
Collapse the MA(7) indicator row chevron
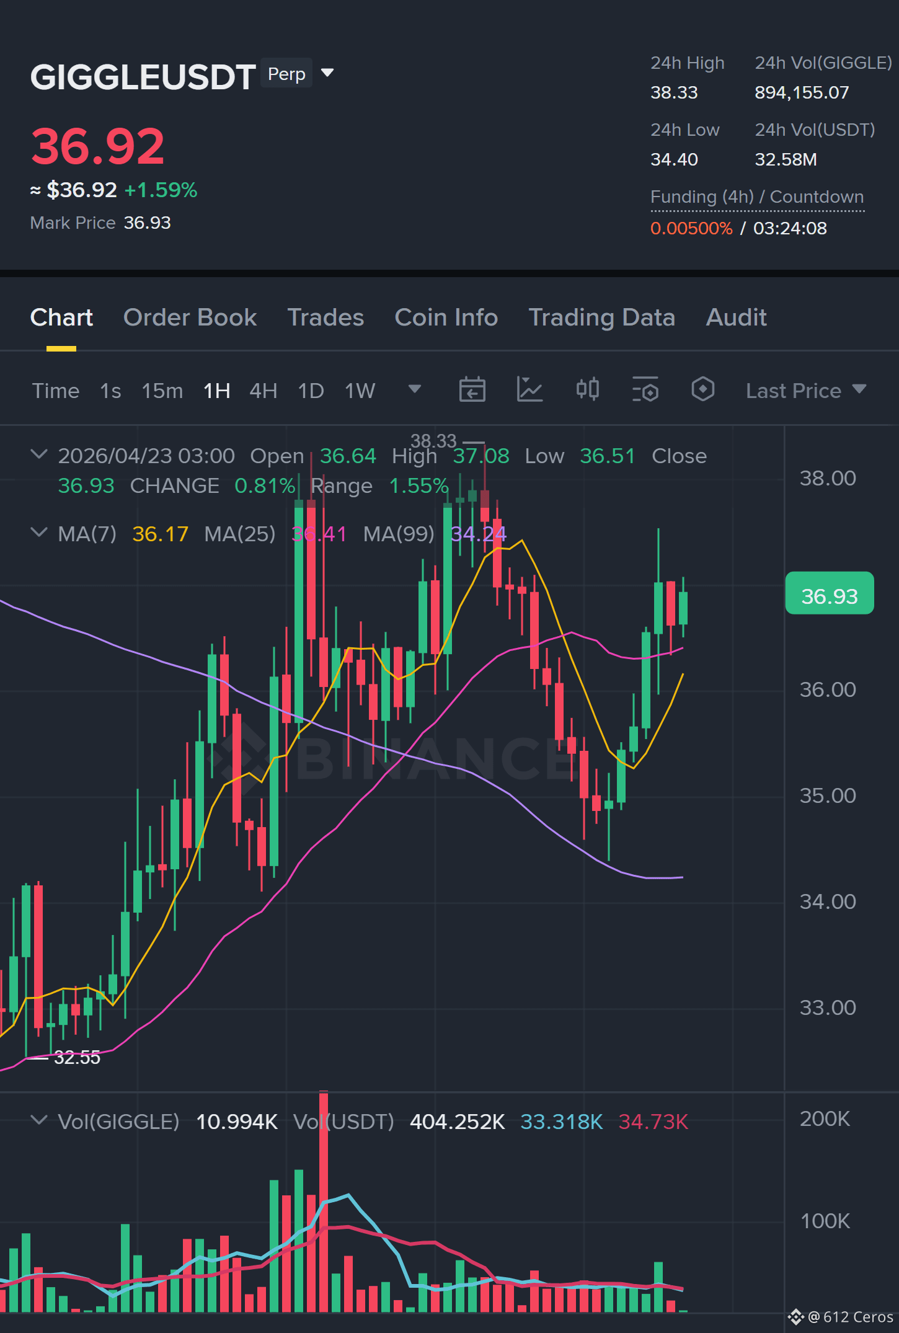click(x=39, y=533)
